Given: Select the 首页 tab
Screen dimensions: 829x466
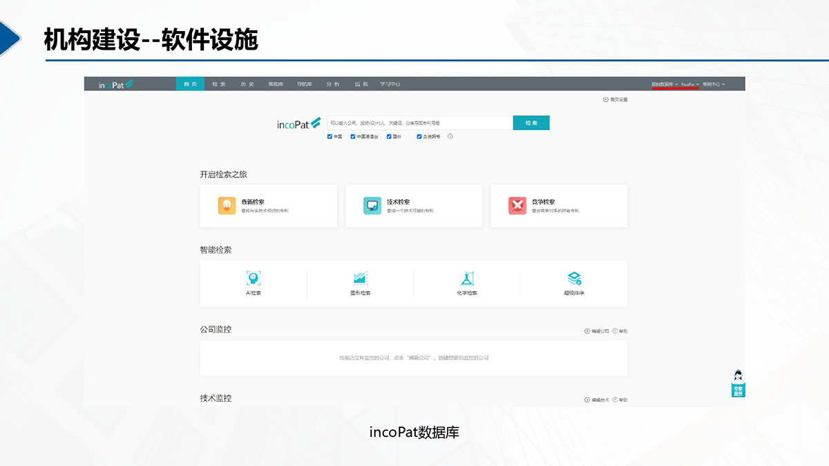Looking at the screenshot, I should click(190, 84).
